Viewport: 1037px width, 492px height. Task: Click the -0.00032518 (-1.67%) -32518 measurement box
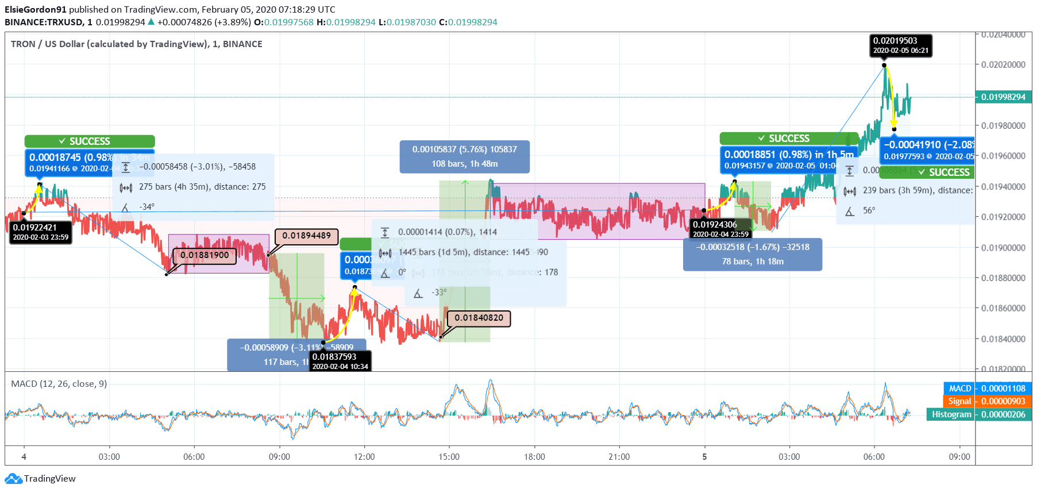click(x=752, y=255)
